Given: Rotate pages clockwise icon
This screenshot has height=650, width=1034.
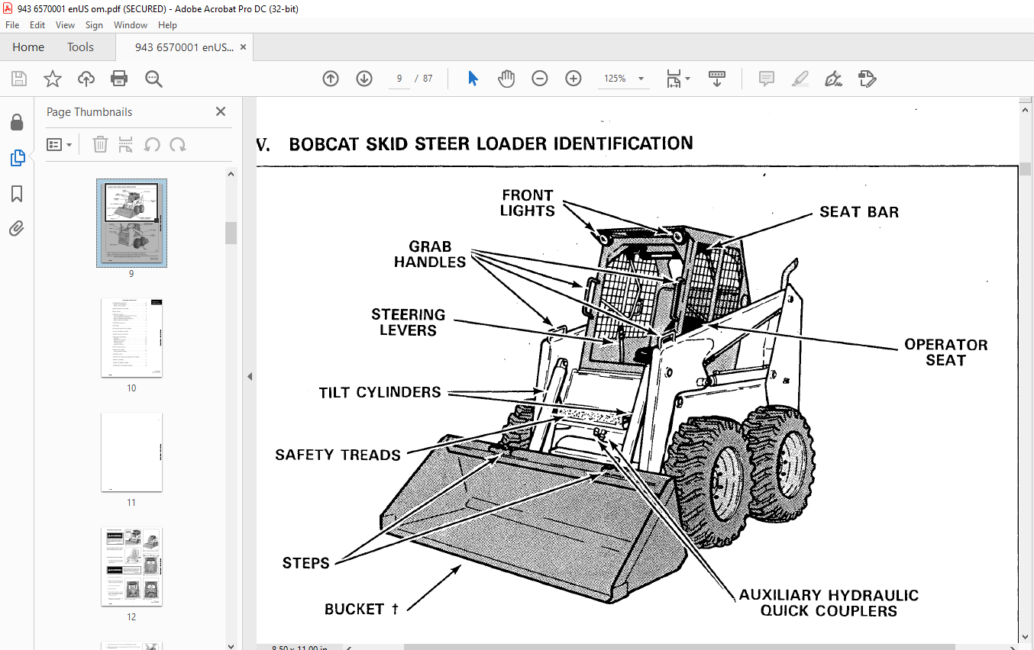Looking at the screenshot, I should (x=178, y=144).
